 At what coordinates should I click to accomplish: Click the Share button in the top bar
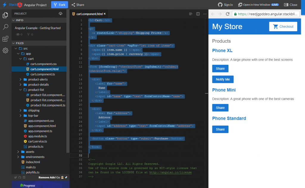click(x=78, y=5)
